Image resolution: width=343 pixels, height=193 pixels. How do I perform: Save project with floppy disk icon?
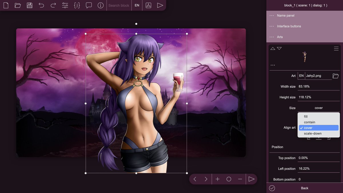(x=29, y=5)
